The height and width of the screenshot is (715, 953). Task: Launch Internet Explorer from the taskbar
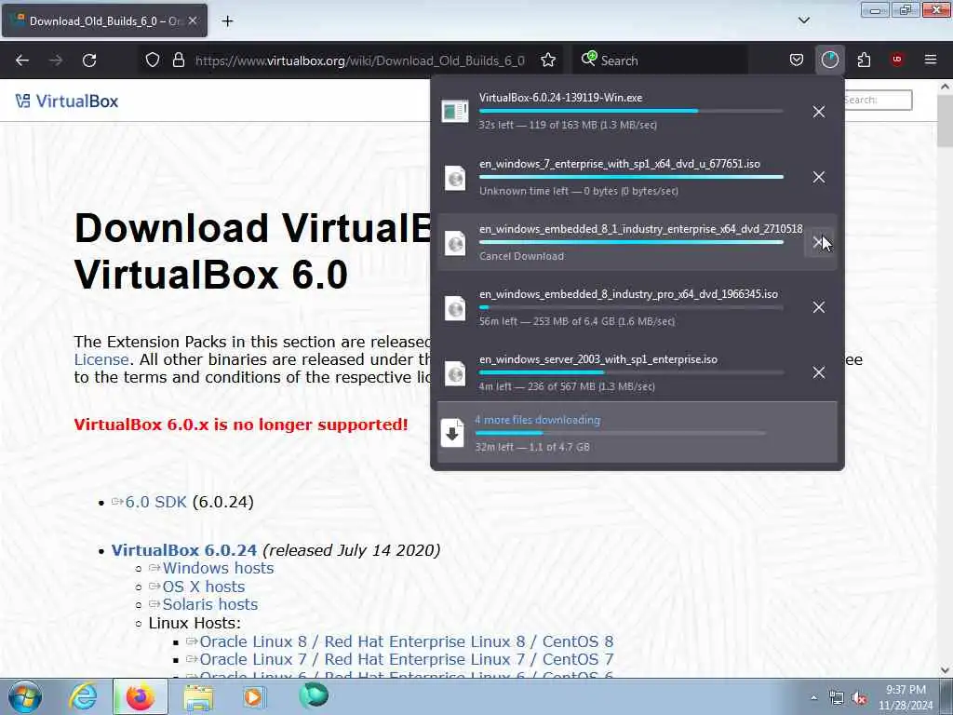pos(83,696)
